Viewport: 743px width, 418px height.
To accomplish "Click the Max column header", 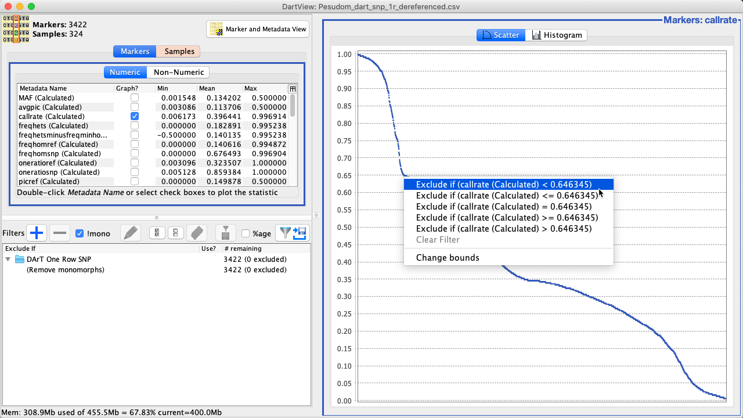I will 265,89.
